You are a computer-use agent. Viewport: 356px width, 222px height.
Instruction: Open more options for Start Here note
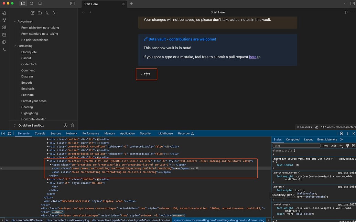[x=352, y=12]
